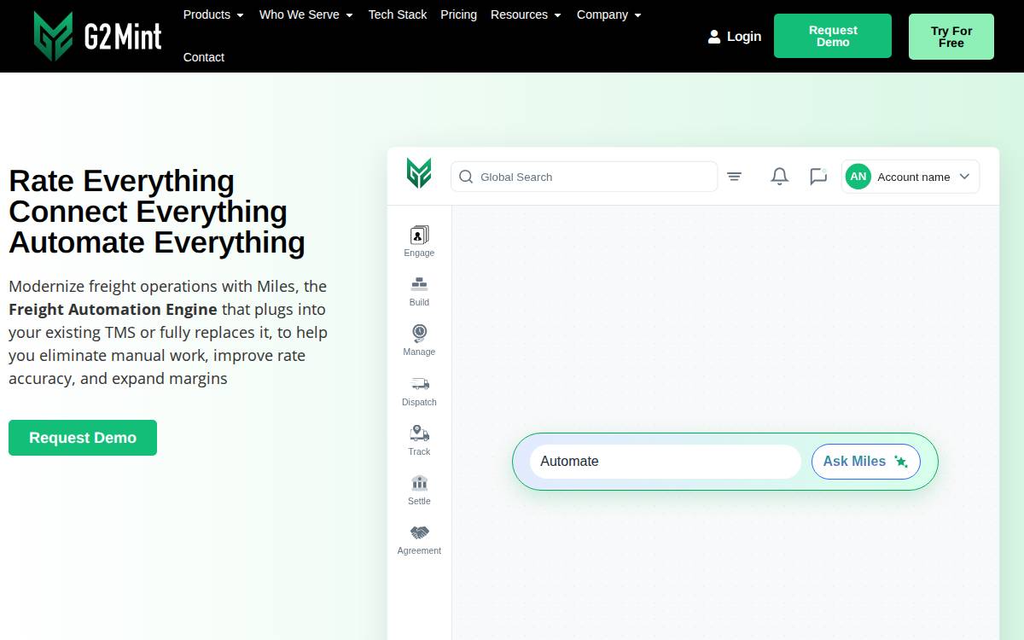Click the Try For Free button
1024x640 pixels.
pyautogui.click(x=951, y=37)
